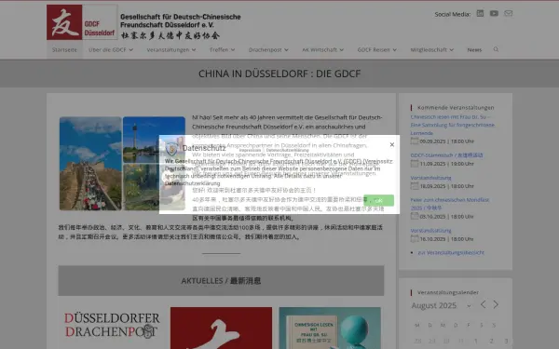Expand the Mitgliedschaft menu
This screenshot has width=559, height=349.
[x=431, y=50]
